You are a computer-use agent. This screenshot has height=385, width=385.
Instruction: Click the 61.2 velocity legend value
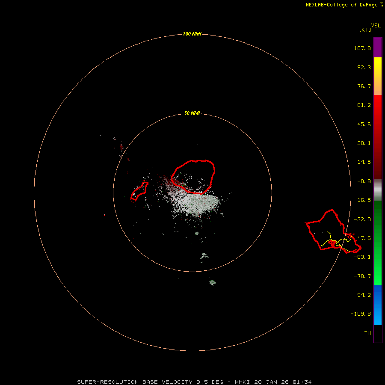pos(364,105)
